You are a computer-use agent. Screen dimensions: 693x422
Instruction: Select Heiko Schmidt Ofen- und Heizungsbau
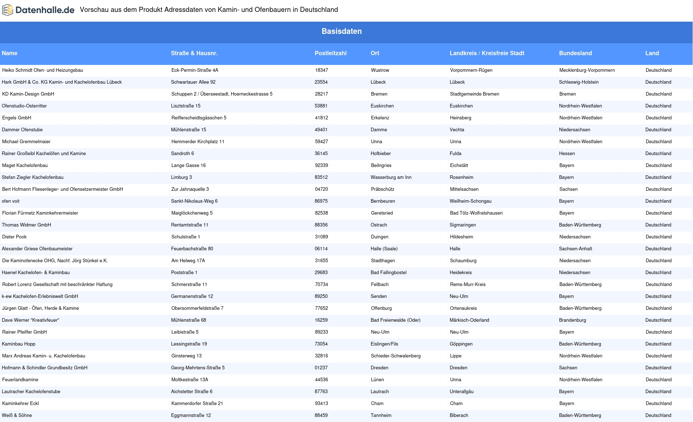coord(43,70)
